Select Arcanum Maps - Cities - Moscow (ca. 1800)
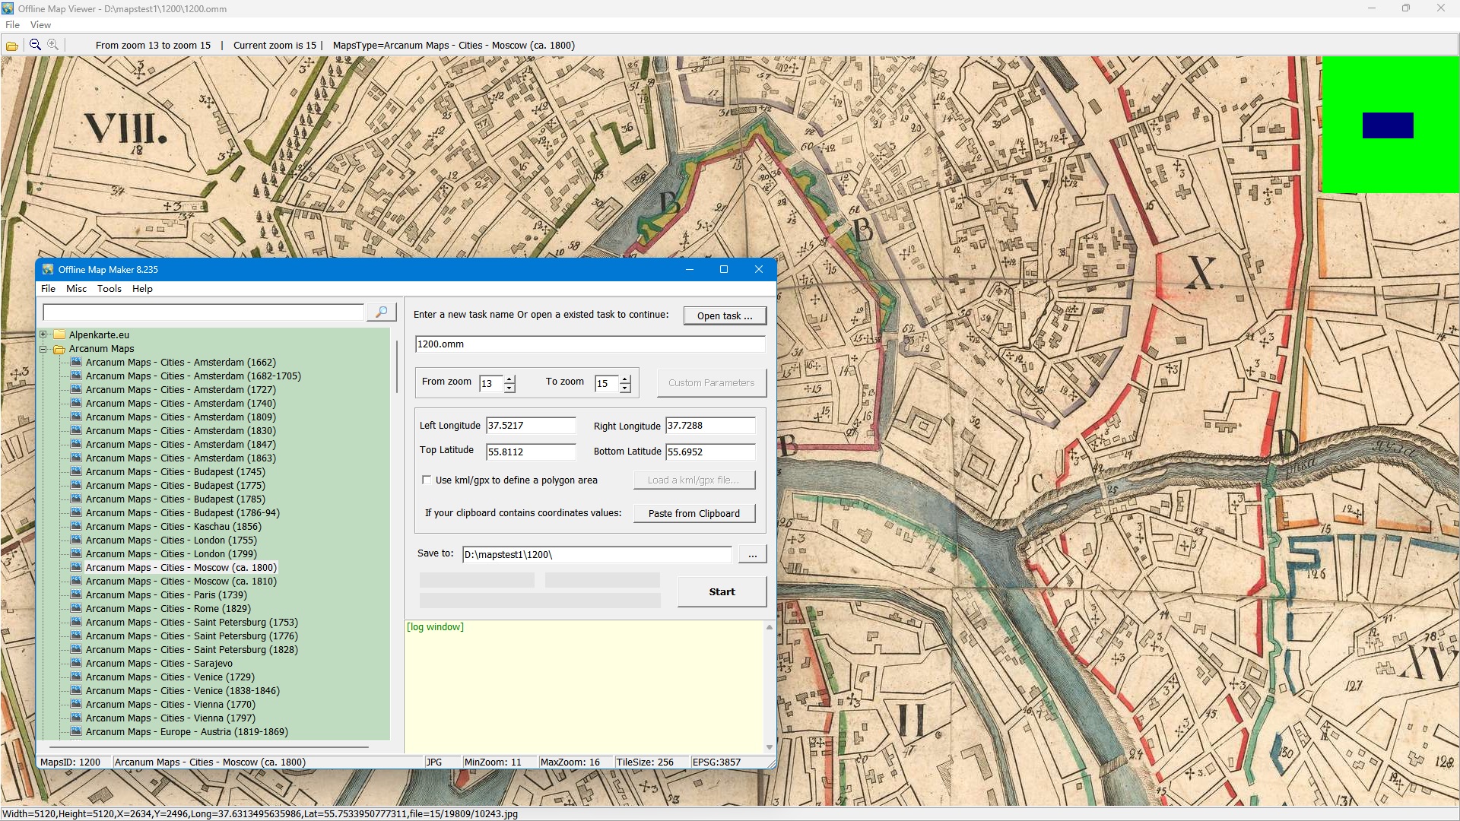1460x821 pixels. click(181, 568)
